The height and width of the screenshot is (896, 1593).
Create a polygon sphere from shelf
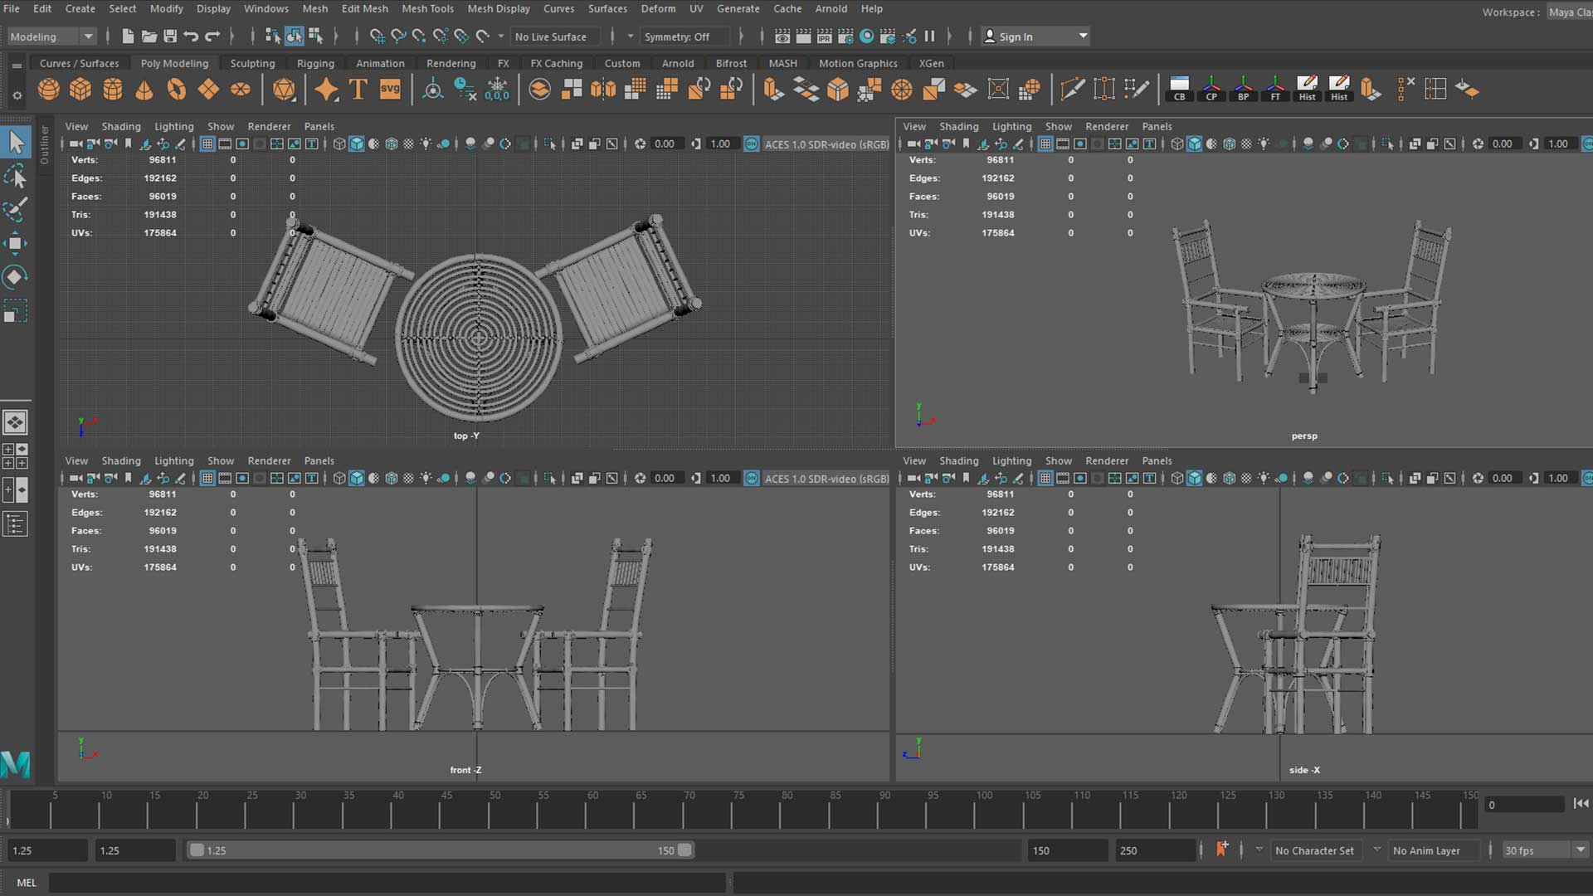coord(49,89)
